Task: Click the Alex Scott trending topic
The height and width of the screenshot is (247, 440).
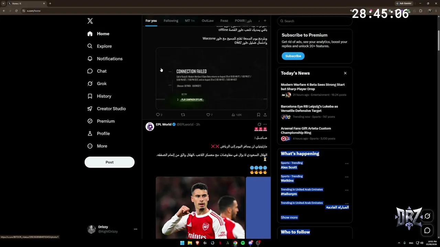Action: pos(289,167)
